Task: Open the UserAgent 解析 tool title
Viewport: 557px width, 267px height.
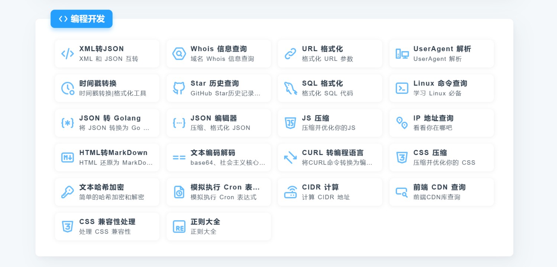Action: coord(442,49)
